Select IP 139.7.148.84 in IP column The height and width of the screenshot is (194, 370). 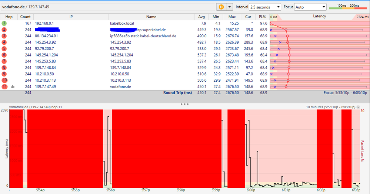pos(45,68)
